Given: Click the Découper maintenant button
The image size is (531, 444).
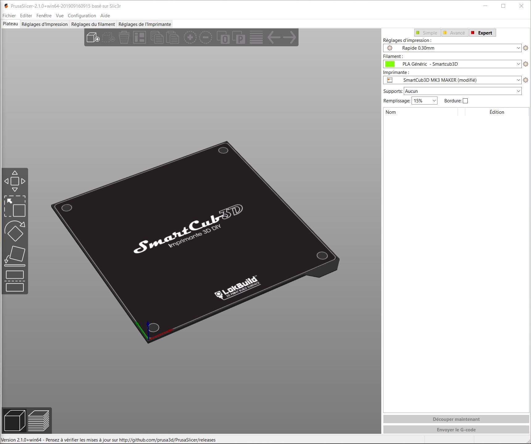Looking at the screenshot, I should tap(456, 419).
